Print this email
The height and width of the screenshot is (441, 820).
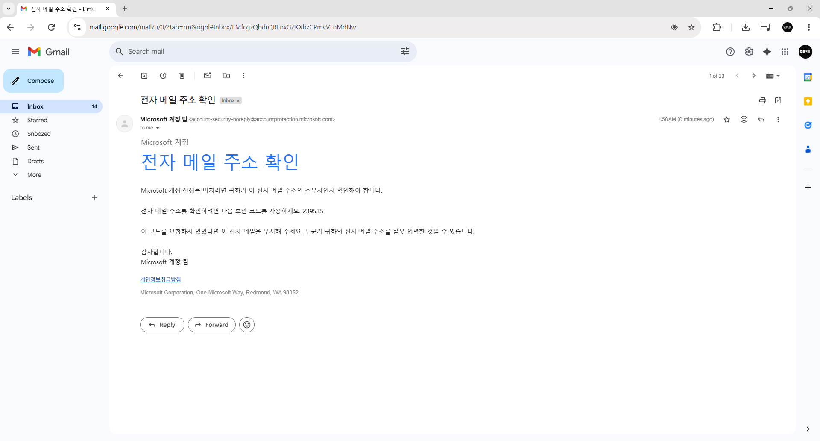[763, 100]
